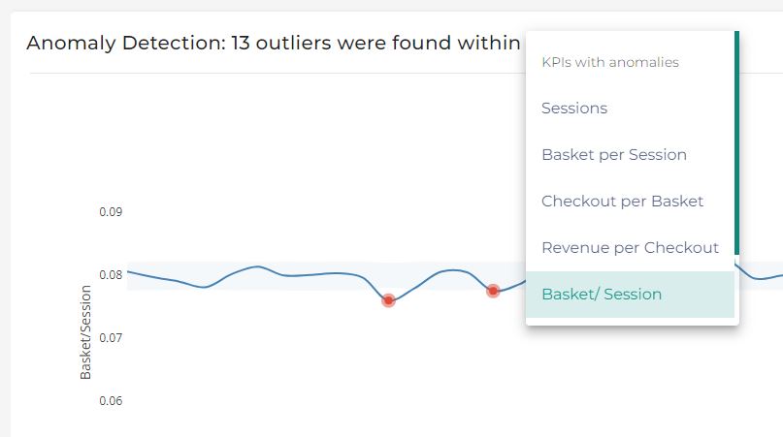This screenshot has width=783, height=437.
Task: Pick Revenue per Checkout in dropdown
Action: 630,247
